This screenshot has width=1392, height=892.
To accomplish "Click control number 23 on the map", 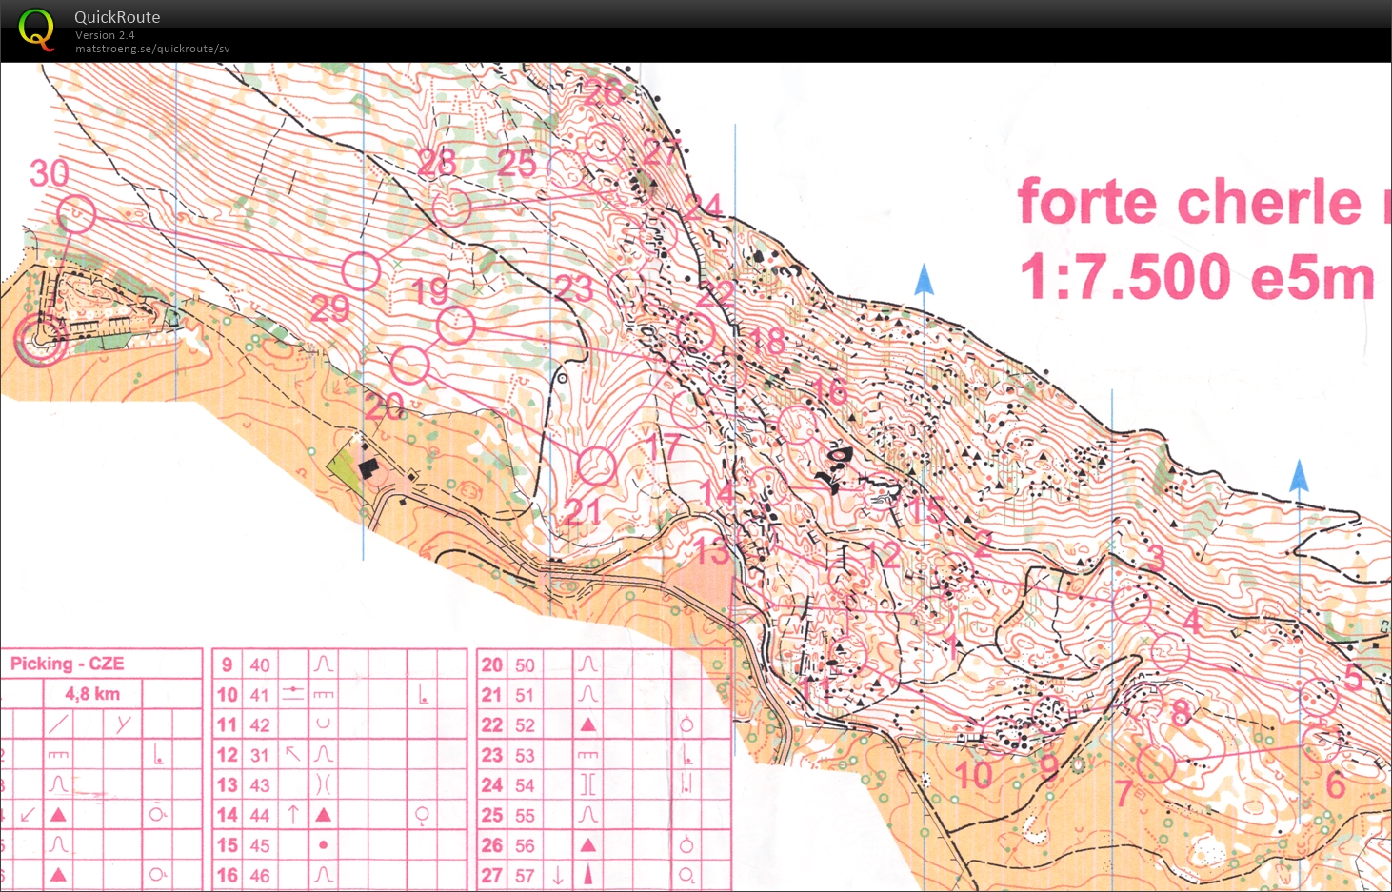I will 574,288.
